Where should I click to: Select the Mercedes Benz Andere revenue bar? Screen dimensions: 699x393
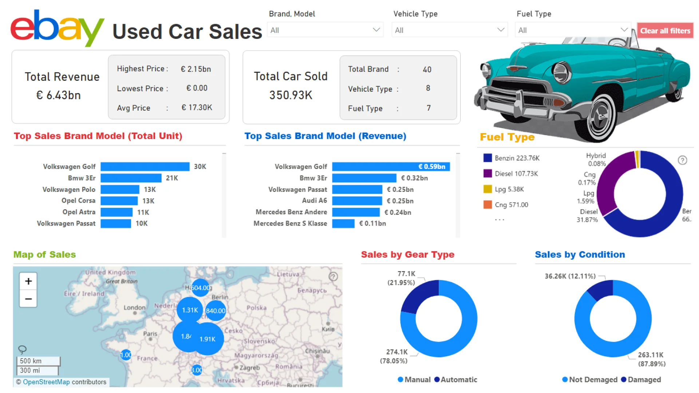[x=356, y=212]
